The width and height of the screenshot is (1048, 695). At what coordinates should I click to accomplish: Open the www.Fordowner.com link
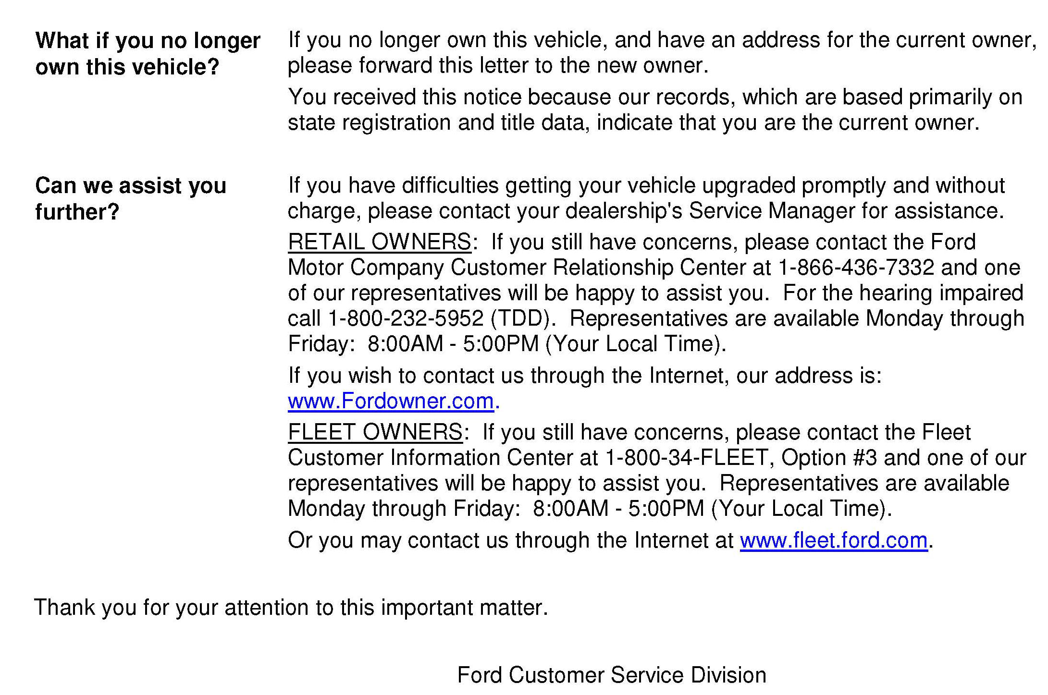(x=391, y=401)
